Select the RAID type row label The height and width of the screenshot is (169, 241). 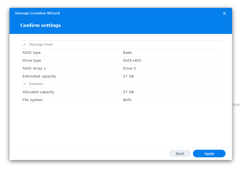(31, 52)
